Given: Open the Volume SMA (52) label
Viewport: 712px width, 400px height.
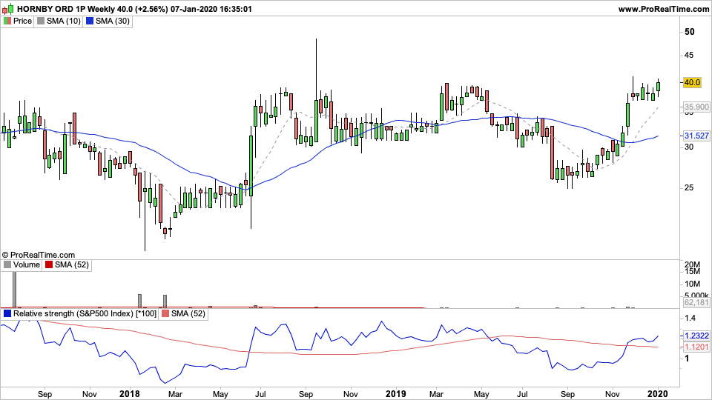Looking at the screenshot, I should tap(72, 265).
